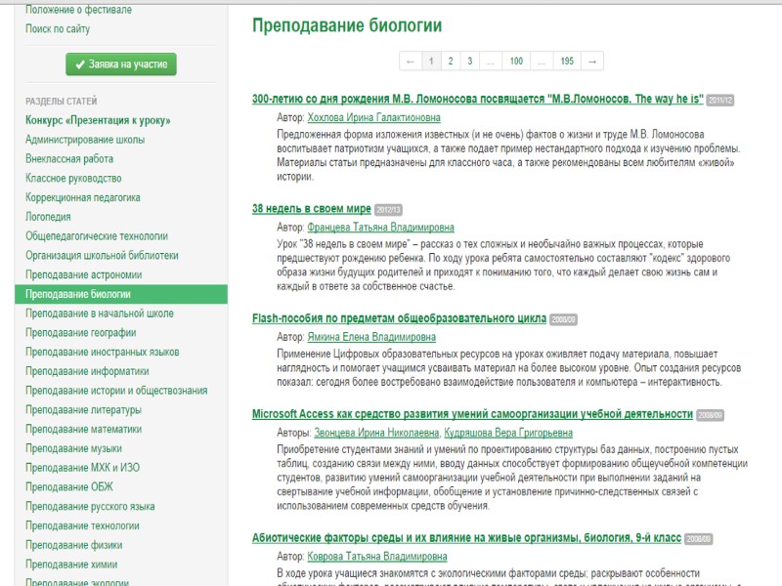This screenshot has width=782, height=586.
Task: Open 'Преподавание технологии' section
Action: coord(82,525)
